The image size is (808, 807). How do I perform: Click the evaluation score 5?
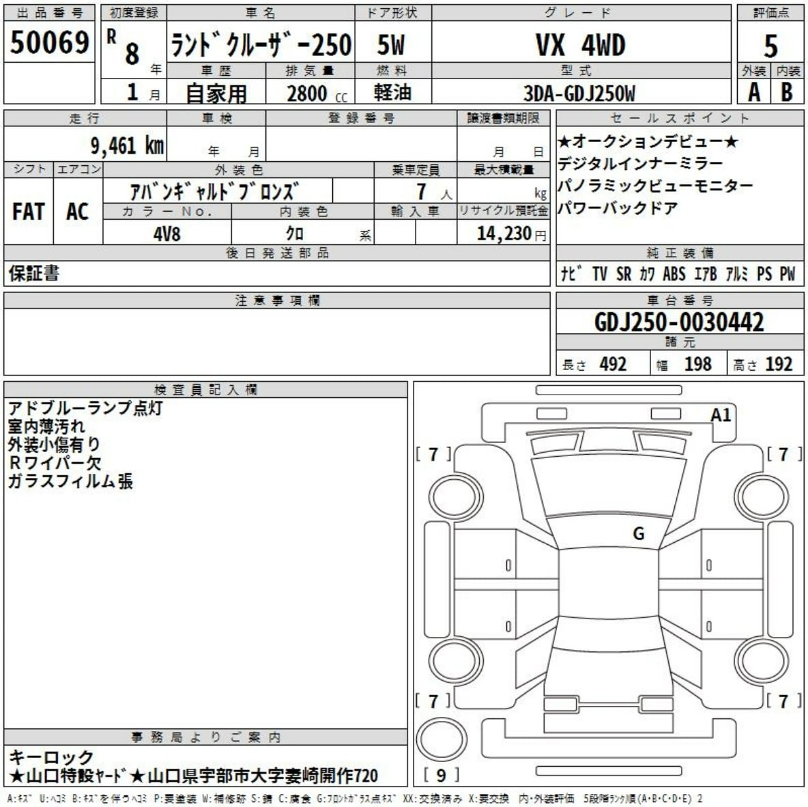coord(770,46)
